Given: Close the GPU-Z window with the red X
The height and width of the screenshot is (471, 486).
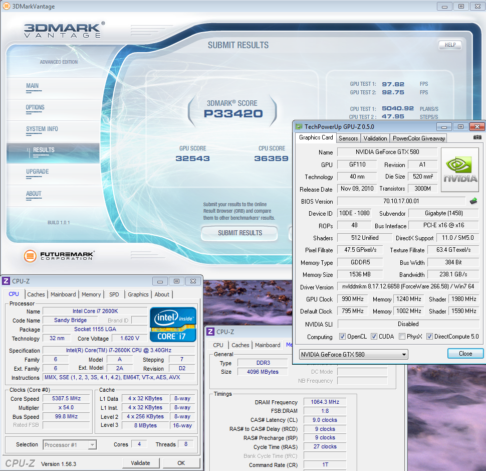Looking at the screenshot, I should [x=477, y=126].
